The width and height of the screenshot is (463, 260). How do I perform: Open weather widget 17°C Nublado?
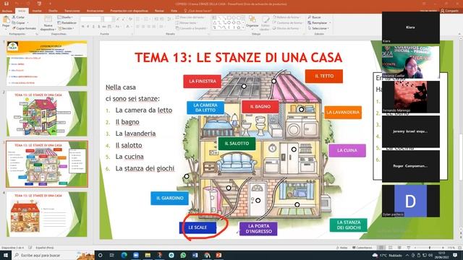coord(387,255)
